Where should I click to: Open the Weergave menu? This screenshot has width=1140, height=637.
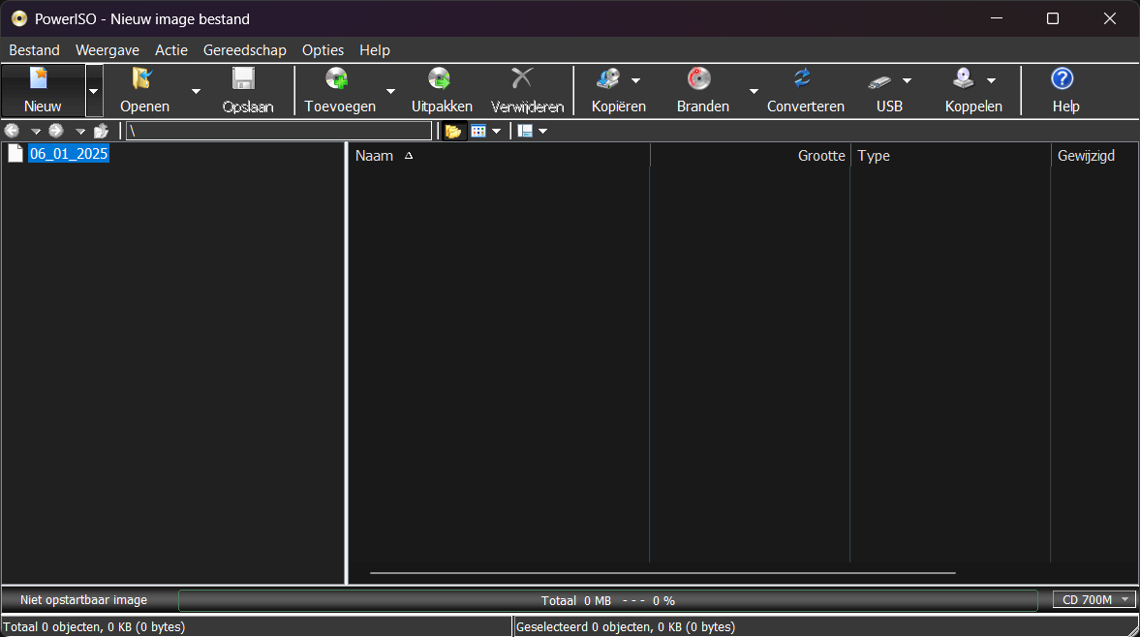[x=107, y=50]
